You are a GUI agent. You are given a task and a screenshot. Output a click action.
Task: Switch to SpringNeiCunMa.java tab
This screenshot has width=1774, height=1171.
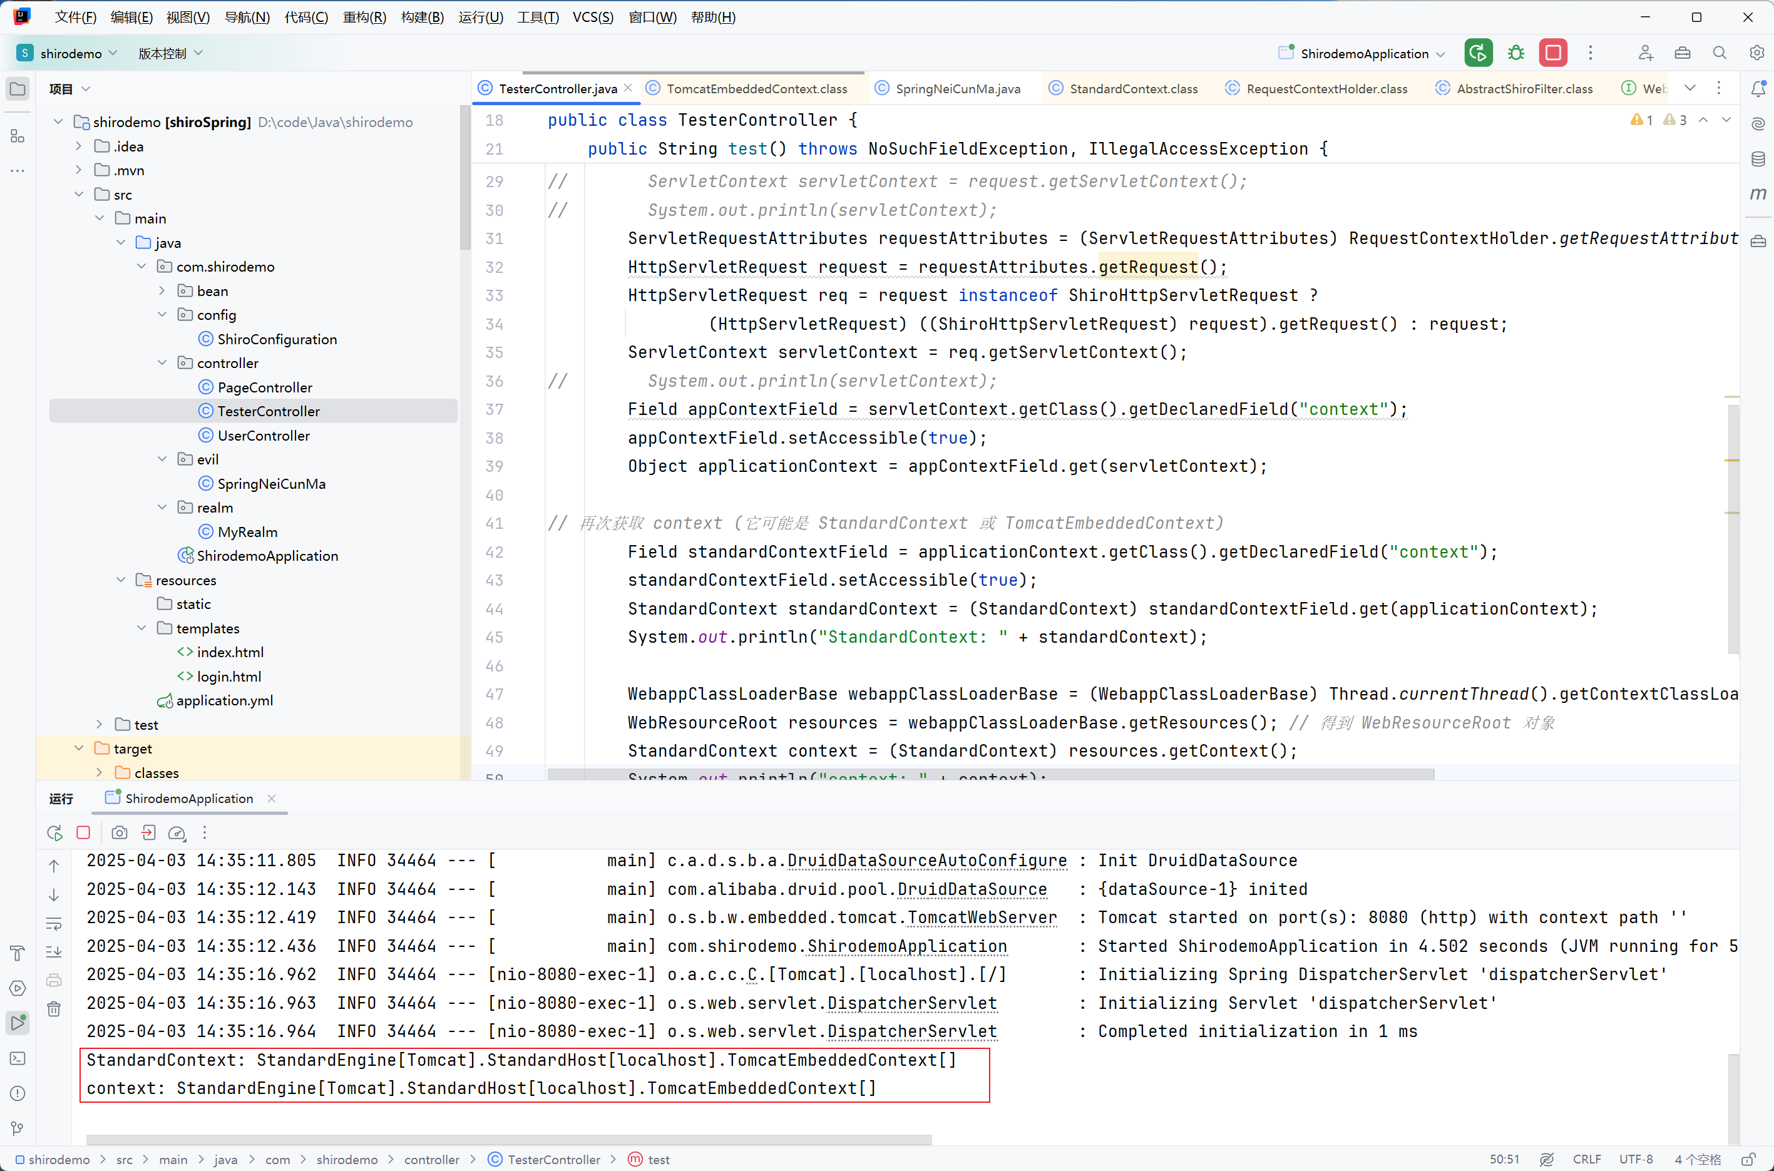(947, 89)
